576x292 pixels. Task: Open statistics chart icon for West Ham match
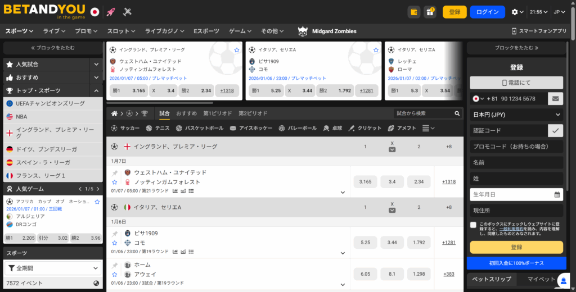(175, 191)
